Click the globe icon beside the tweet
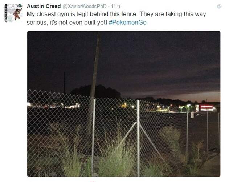225x182 pixels. point(219,6)
